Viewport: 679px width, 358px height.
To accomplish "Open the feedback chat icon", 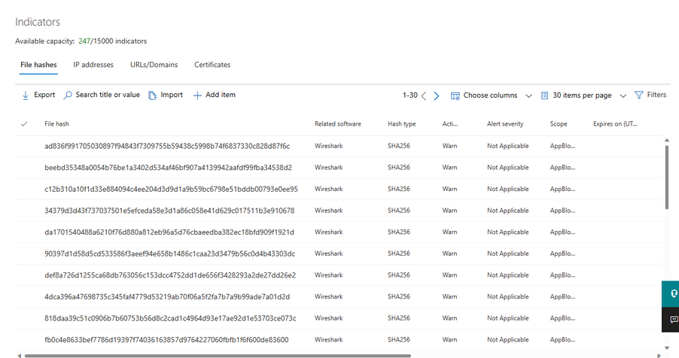I will click(673, 320).
